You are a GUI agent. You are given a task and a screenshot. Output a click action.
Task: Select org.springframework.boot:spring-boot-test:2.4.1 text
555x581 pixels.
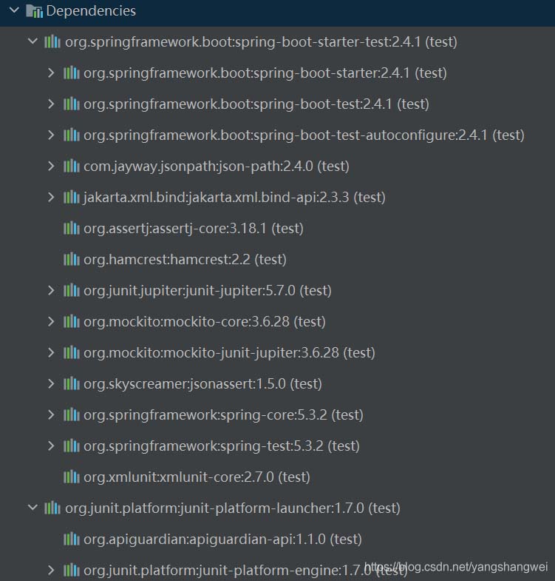[x=256, y=104]
